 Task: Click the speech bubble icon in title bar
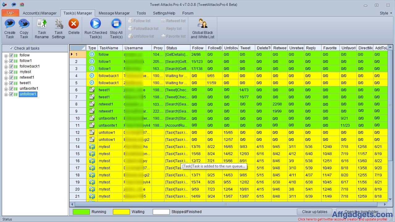[14, 5]
